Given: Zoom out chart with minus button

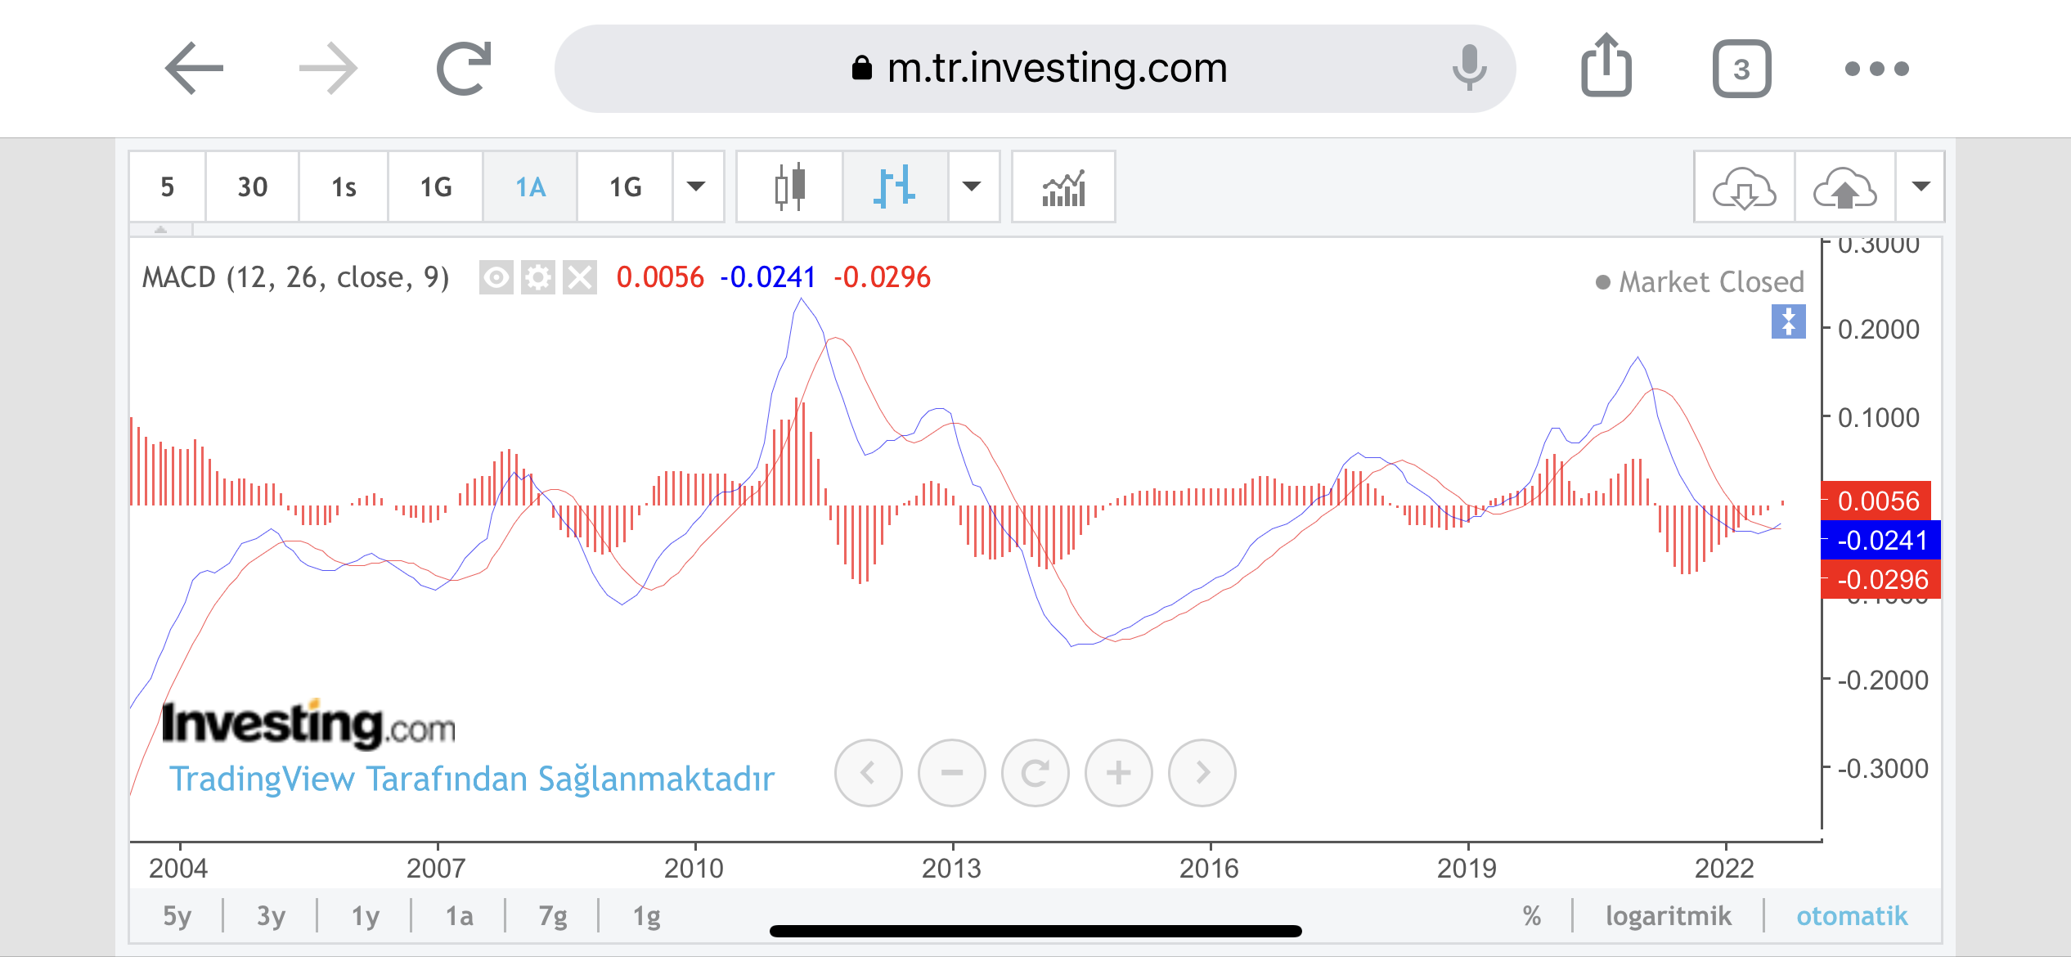Looking at the screenshot, I should pos(951,773).
